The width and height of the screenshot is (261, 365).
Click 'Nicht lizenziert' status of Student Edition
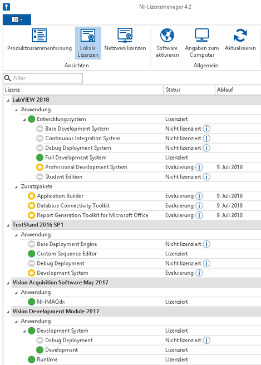(183, 177)
